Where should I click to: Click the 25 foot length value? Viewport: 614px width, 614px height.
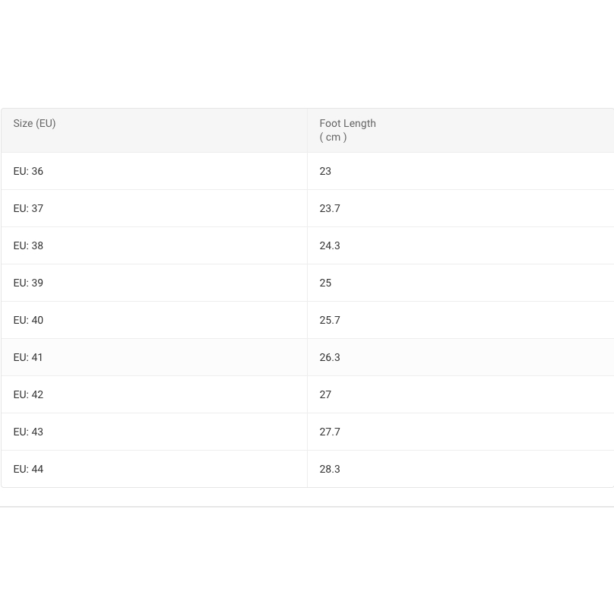pyautogui.click(x=325, y=283)
